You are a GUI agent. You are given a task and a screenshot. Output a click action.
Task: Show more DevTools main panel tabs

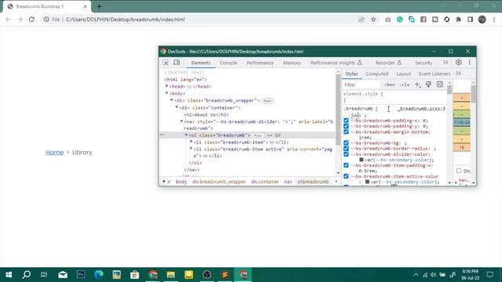coord(446,63)
